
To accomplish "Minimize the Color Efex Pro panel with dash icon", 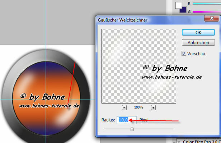I will tap(174, 142).
